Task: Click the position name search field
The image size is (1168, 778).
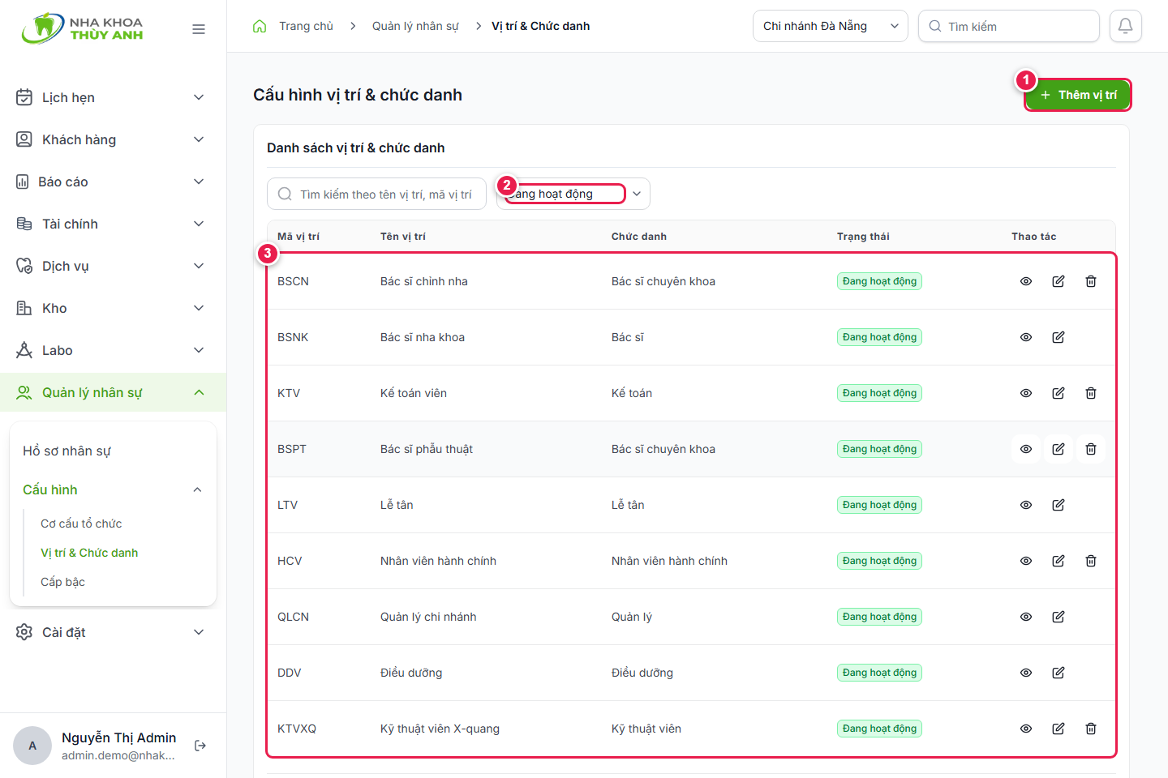Action: click(x=376, y=194)
